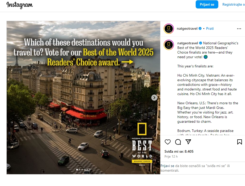Share the post via paper plane icon
Viewport: 245px width, 186px height.
coord(188,142)
